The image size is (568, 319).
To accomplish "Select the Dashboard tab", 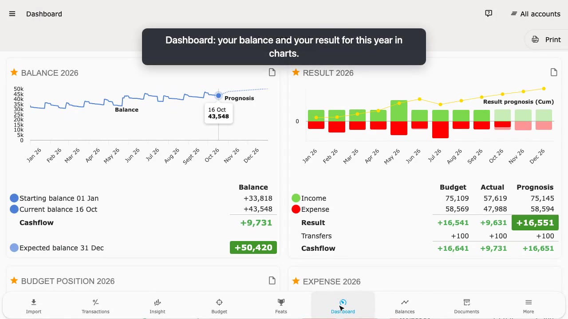I will coord(343,306).
